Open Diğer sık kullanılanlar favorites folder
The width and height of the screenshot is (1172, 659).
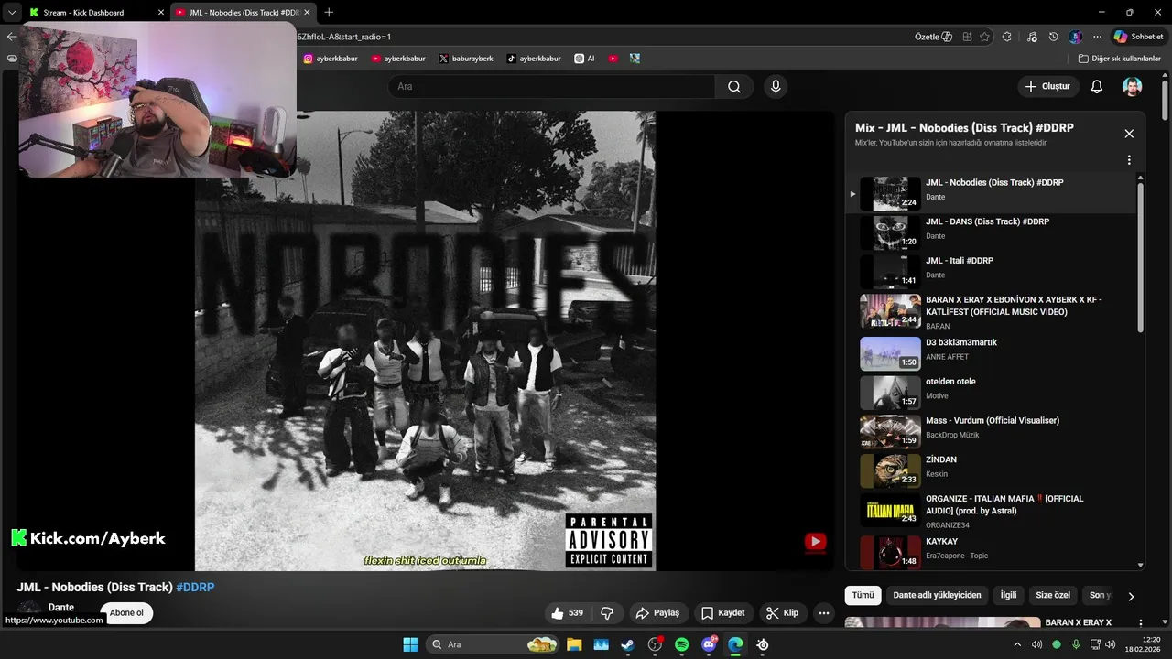click(1119, 58)
